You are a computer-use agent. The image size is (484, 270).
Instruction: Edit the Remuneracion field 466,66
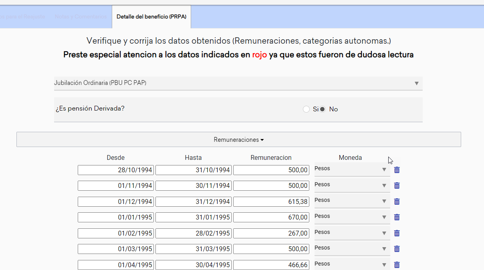point(271,265)
